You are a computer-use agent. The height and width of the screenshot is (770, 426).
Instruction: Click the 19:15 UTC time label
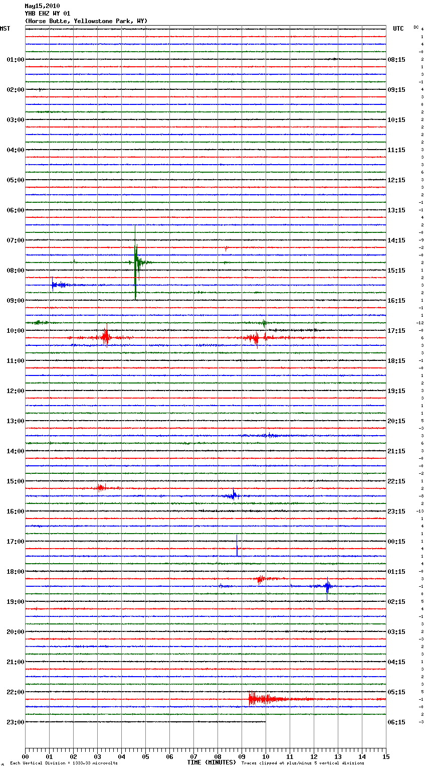396,391
